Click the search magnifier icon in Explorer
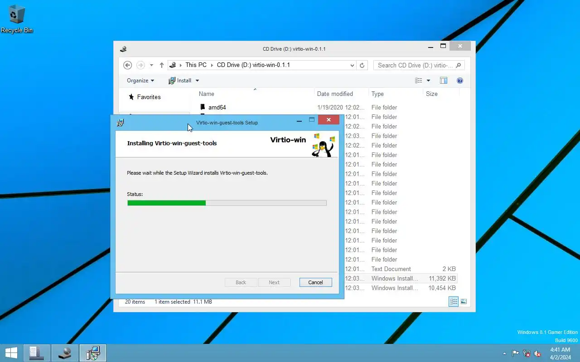 click(458, 65)
